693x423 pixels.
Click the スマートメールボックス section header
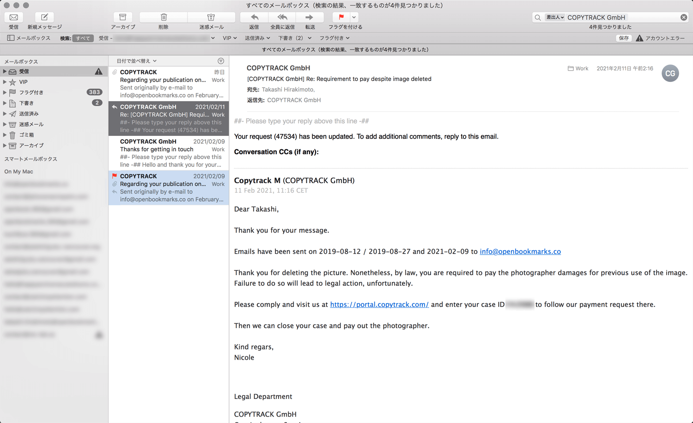[x=30, y=159]
